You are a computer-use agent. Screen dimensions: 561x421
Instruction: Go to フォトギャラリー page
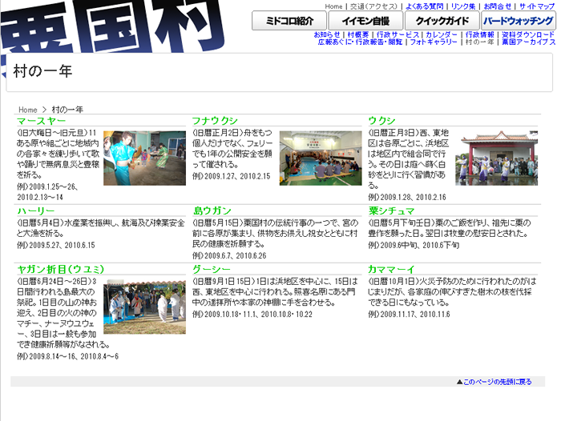[x=434, y=42]
